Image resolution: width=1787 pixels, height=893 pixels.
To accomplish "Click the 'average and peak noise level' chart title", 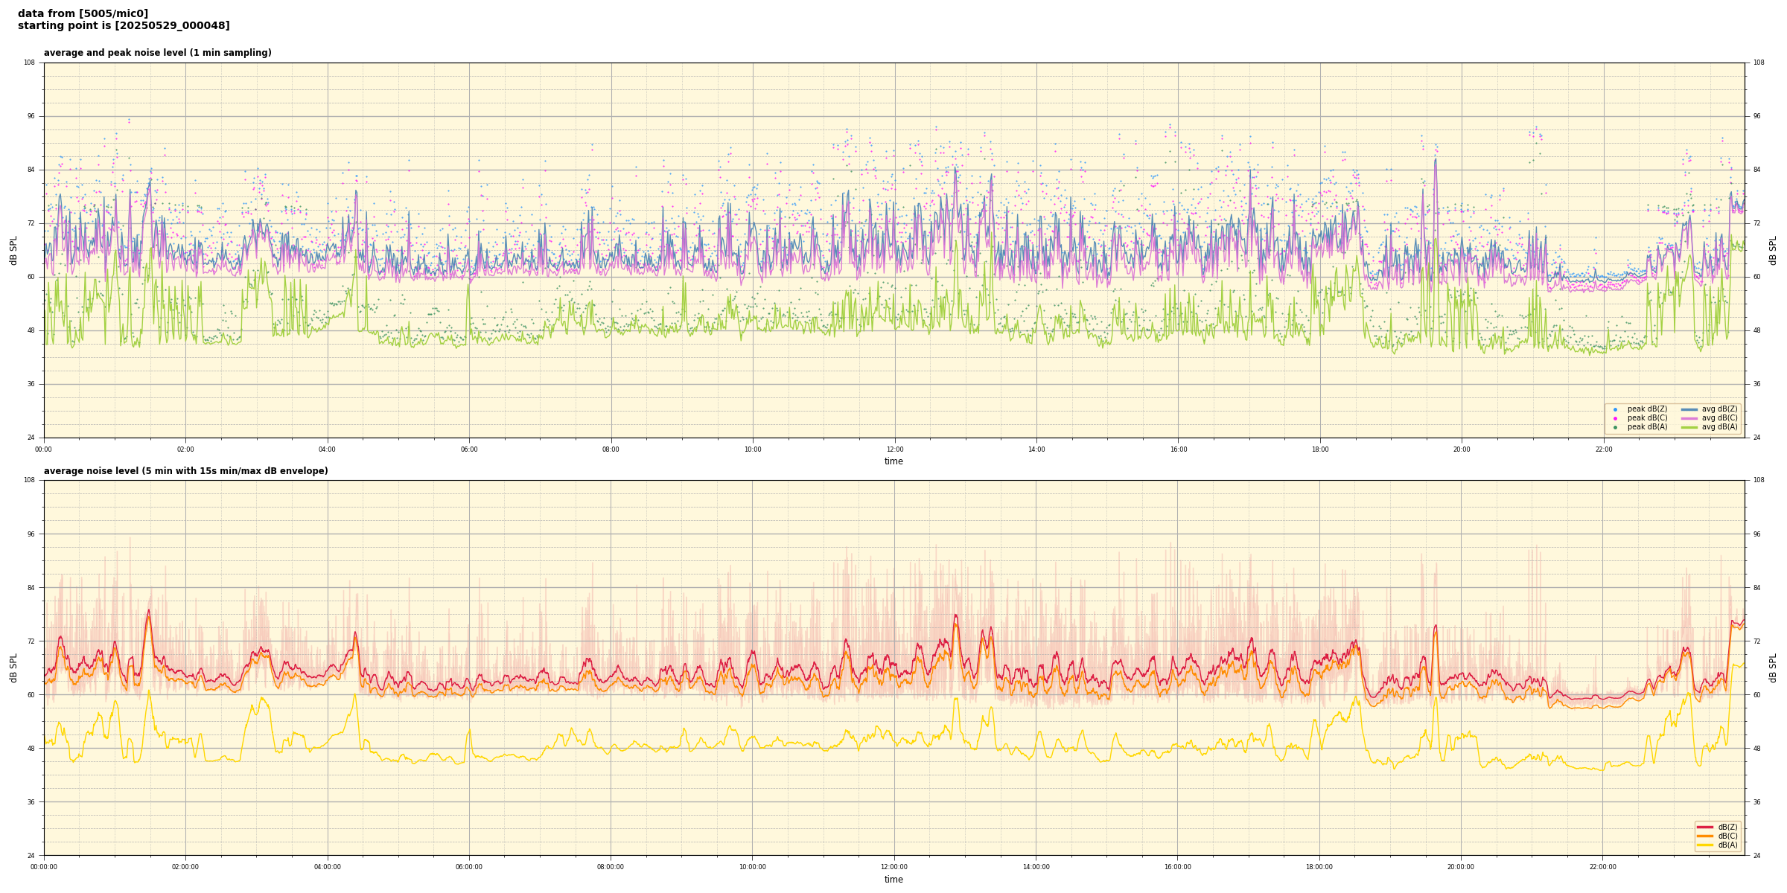I will (157, 53).
